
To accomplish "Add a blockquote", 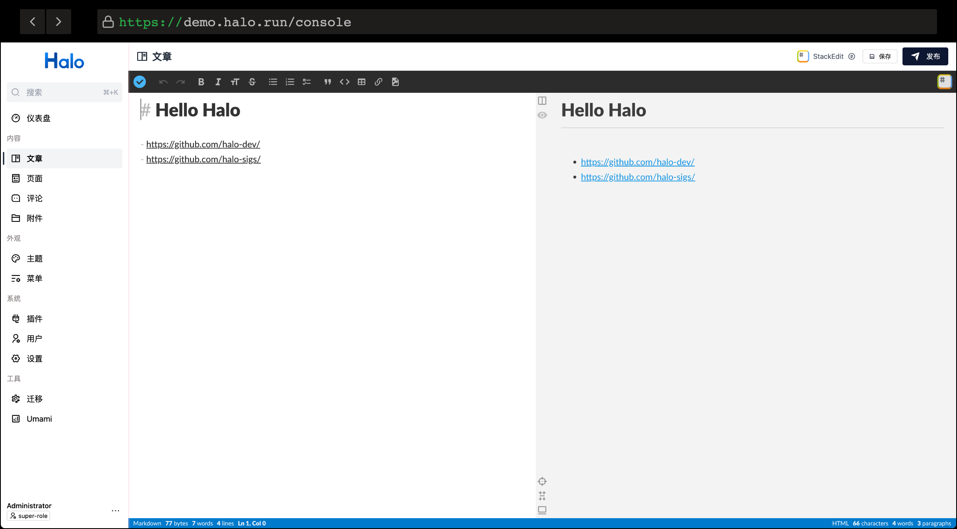I will click(327, 82).
